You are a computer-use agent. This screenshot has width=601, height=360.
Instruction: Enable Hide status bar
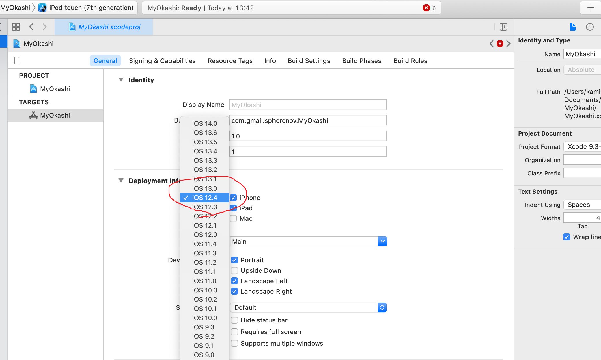pos(234,320)
